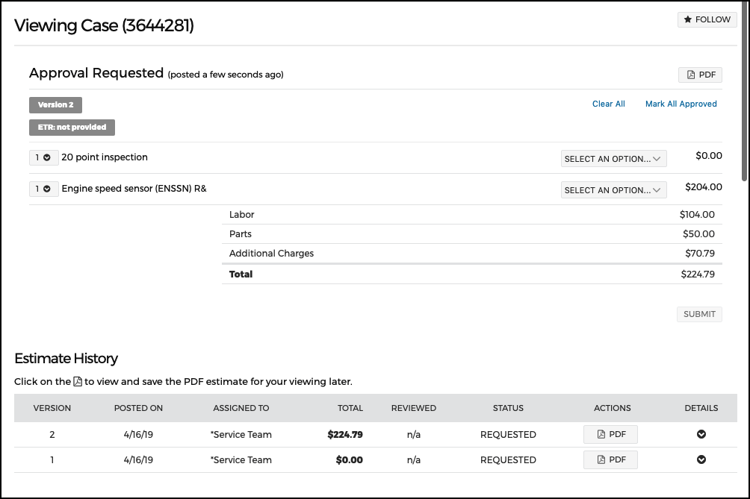Click the ETR: not provided badge
Image resolution: width=750 pixels, height=499 pixels.
(72, 128)
